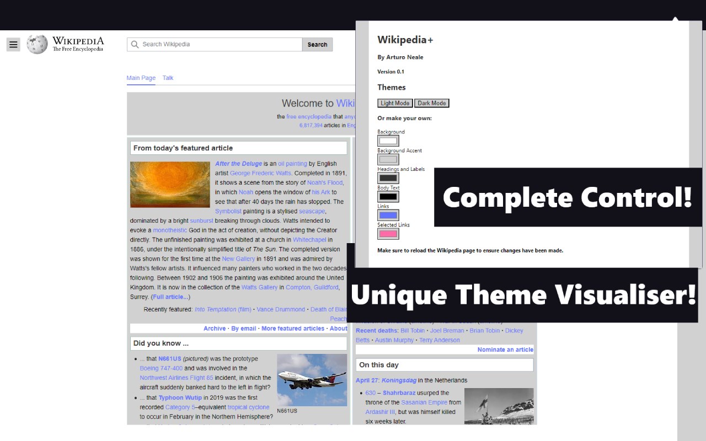
Task: Open the Watts Gallery link
Action: click(259, 287)
